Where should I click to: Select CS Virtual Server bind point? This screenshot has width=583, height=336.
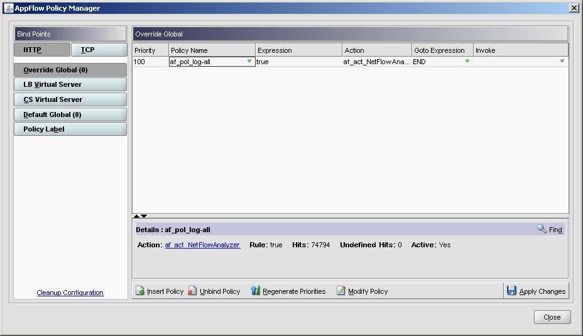[x=70, y=99]
